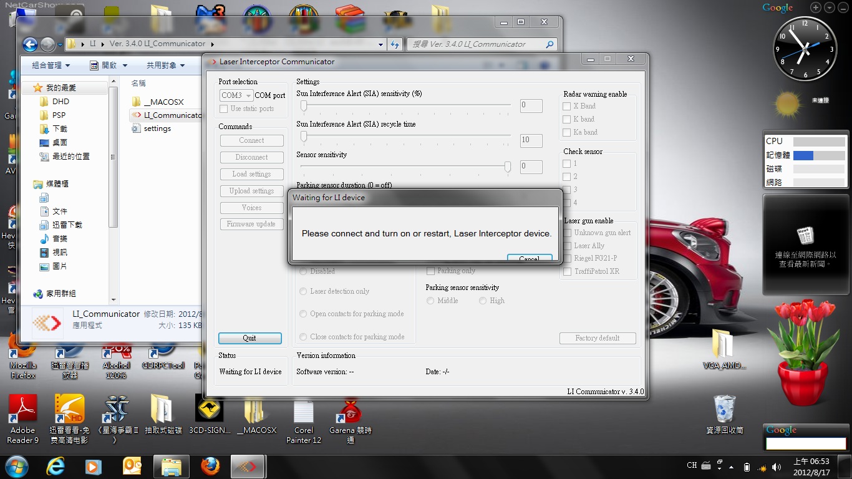The height and width of the screenshot is (479, 852).
Task: Expand the Explorer address bar history dropdown
Action: [x=380, y=44]
